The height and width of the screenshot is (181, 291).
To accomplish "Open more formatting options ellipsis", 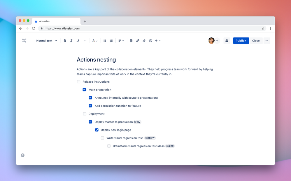I will 85,41.
